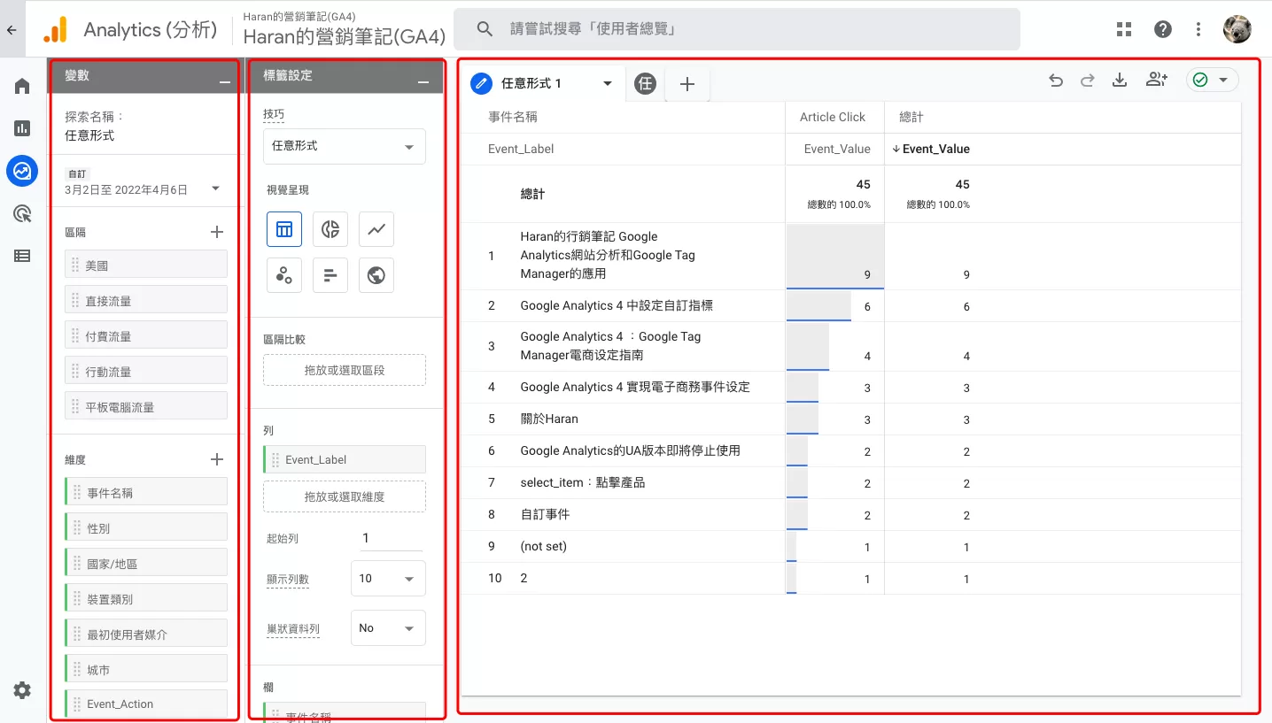Click the redo arrow icon

click(1088, 81)
